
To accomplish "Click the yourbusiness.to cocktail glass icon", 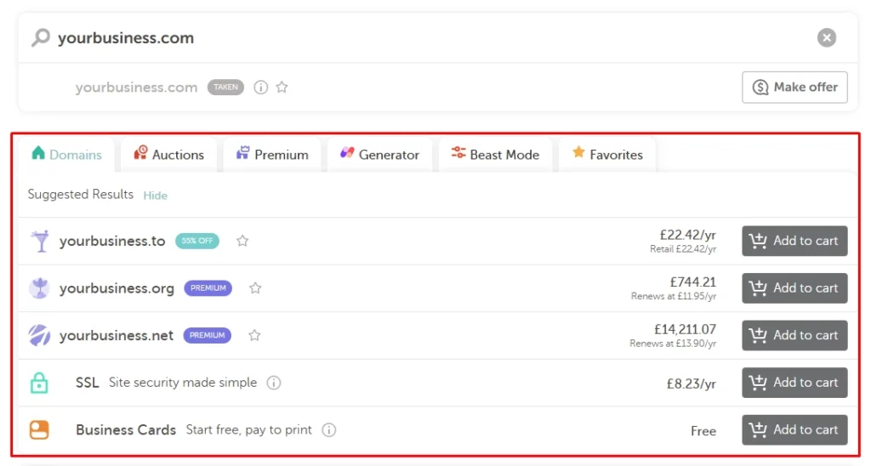I will pos(39,241).
